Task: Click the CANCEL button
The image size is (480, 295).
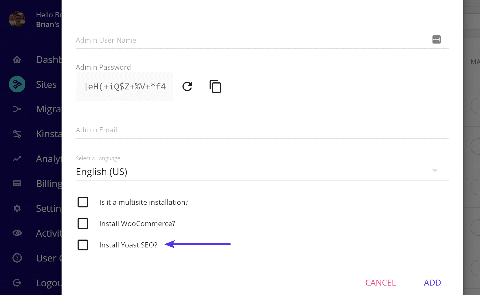Action: (380, 282)
